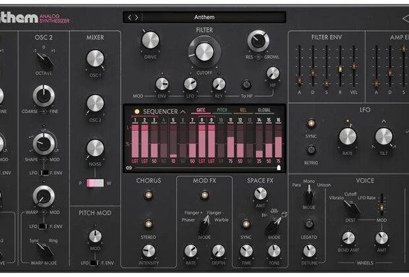Collapse the SEQUENCER panel chevron
This screenshot has height=277, width=409.
[x=183, y=111]
